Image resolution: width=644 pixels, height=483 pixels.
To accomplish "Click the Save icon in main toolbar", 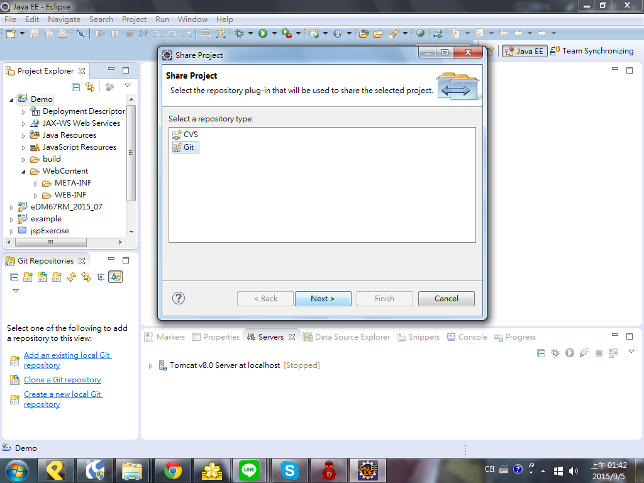I will click(x=35, y=33).
